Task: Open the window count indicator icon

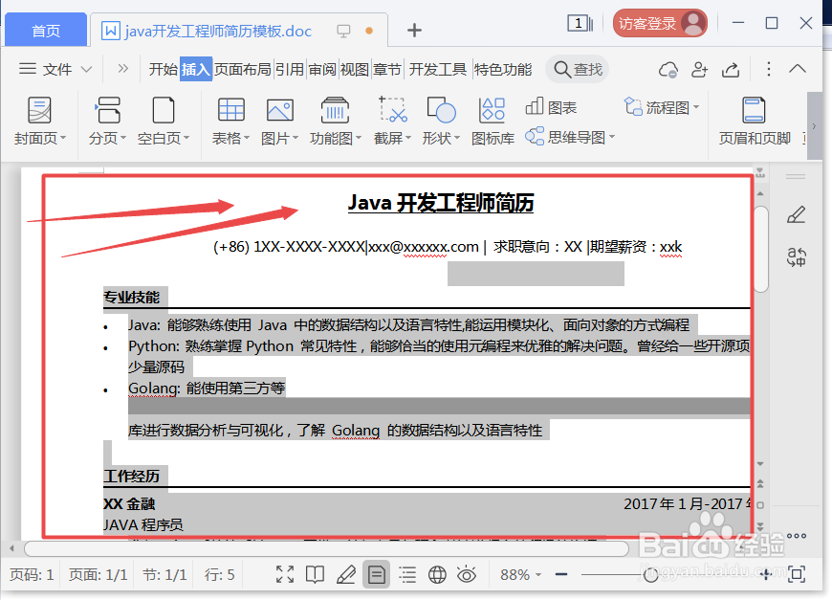Action: tap(580, 23)
